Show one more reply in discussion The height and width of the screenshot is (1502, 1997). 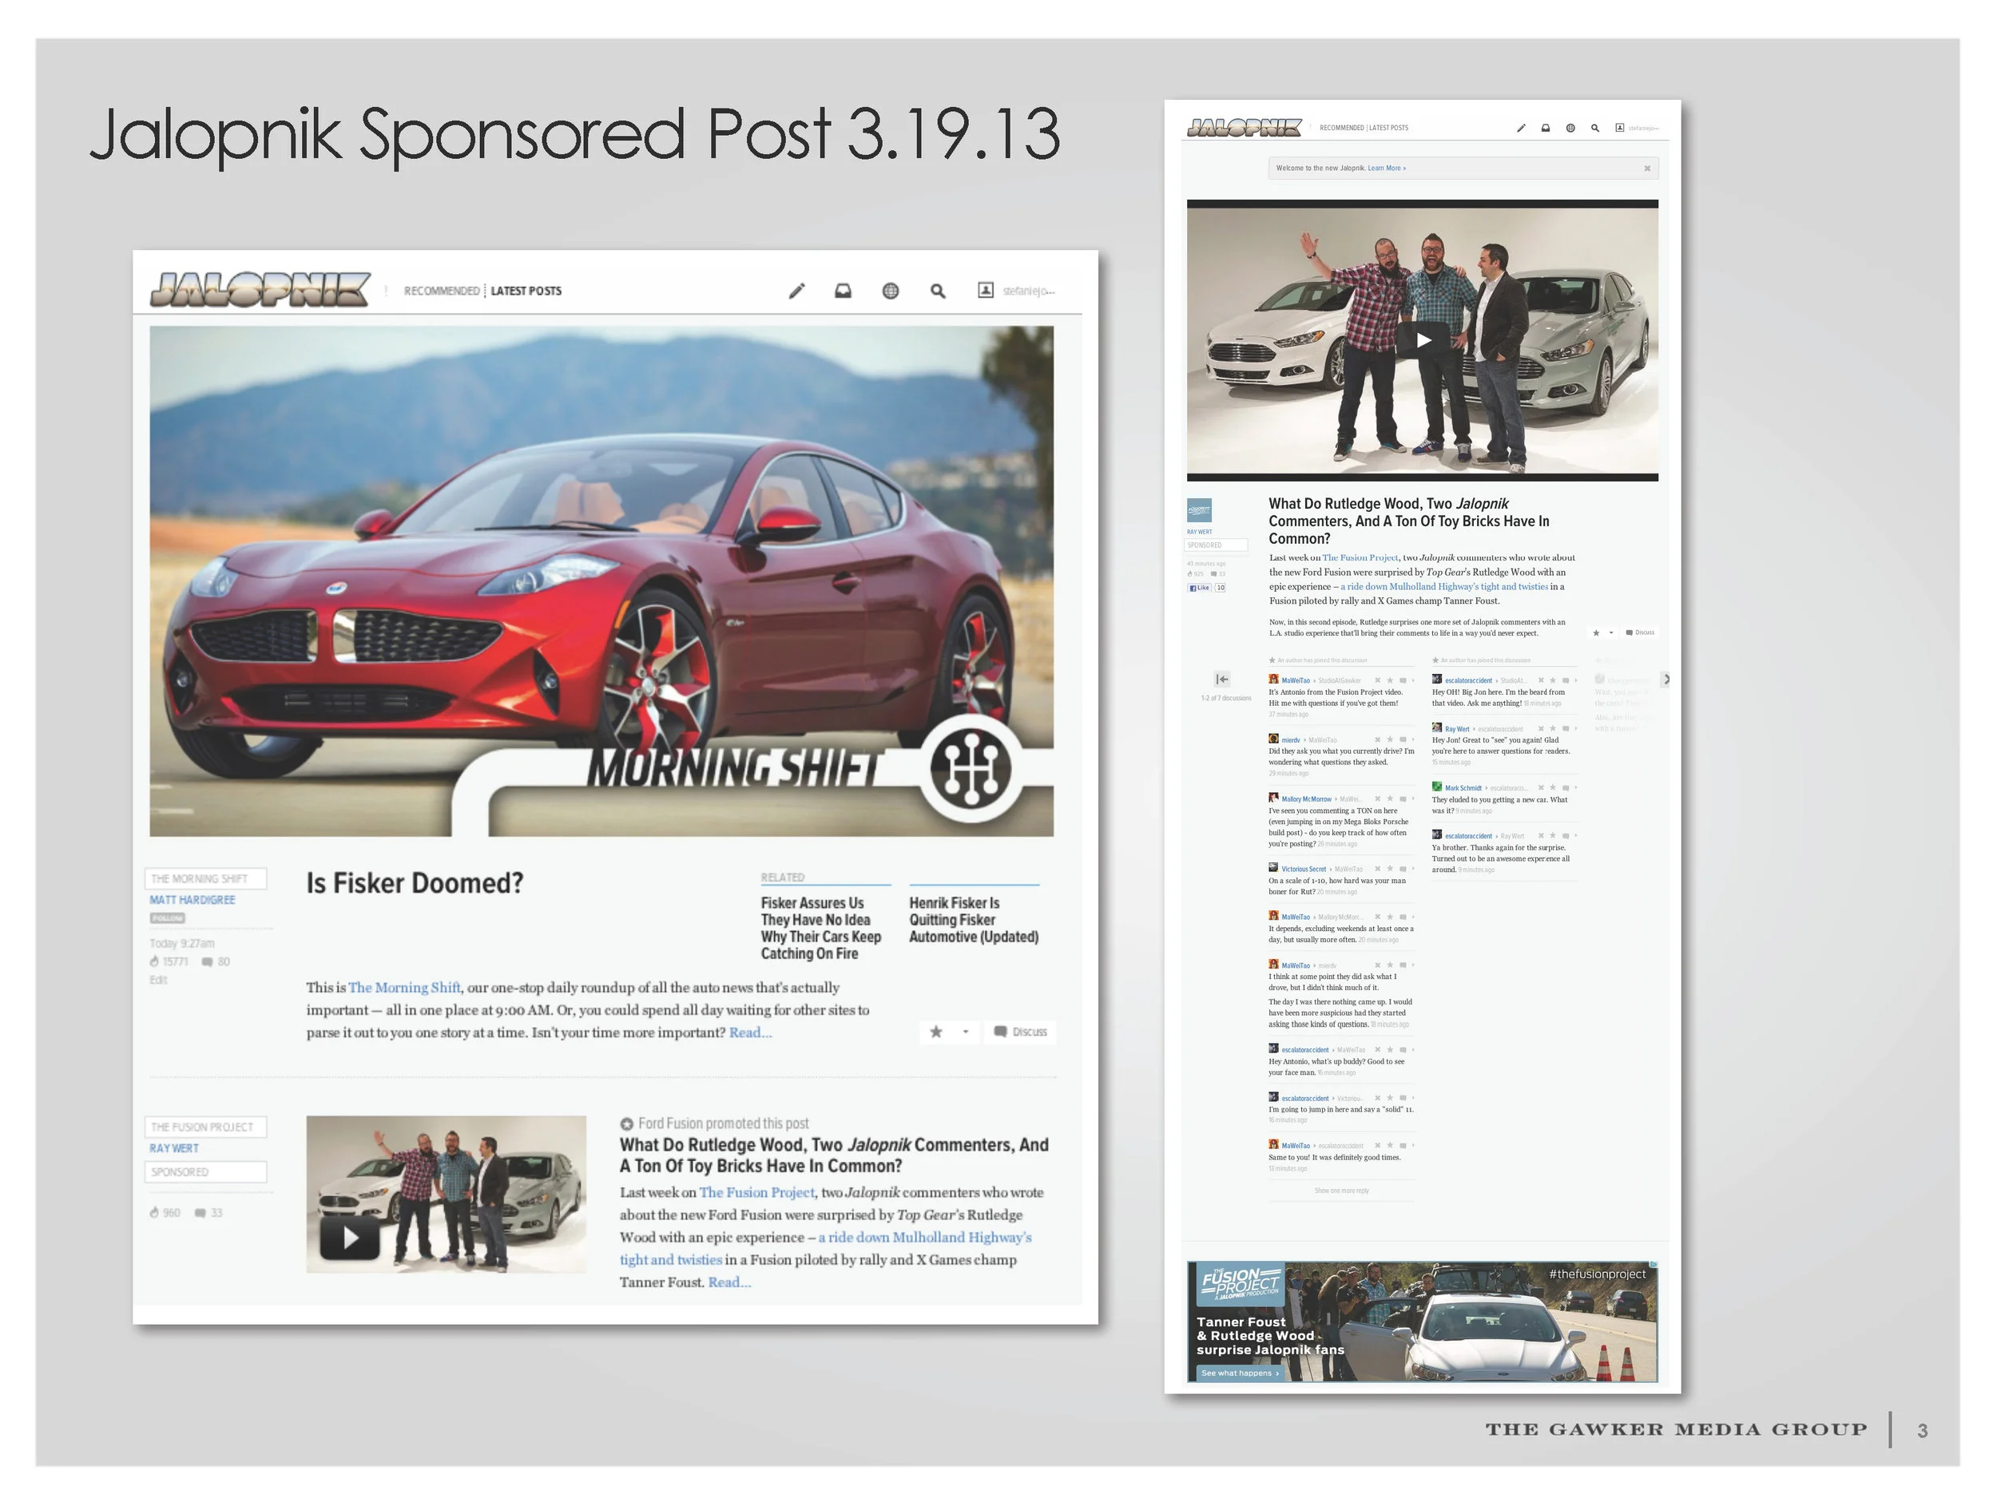1343,1191
